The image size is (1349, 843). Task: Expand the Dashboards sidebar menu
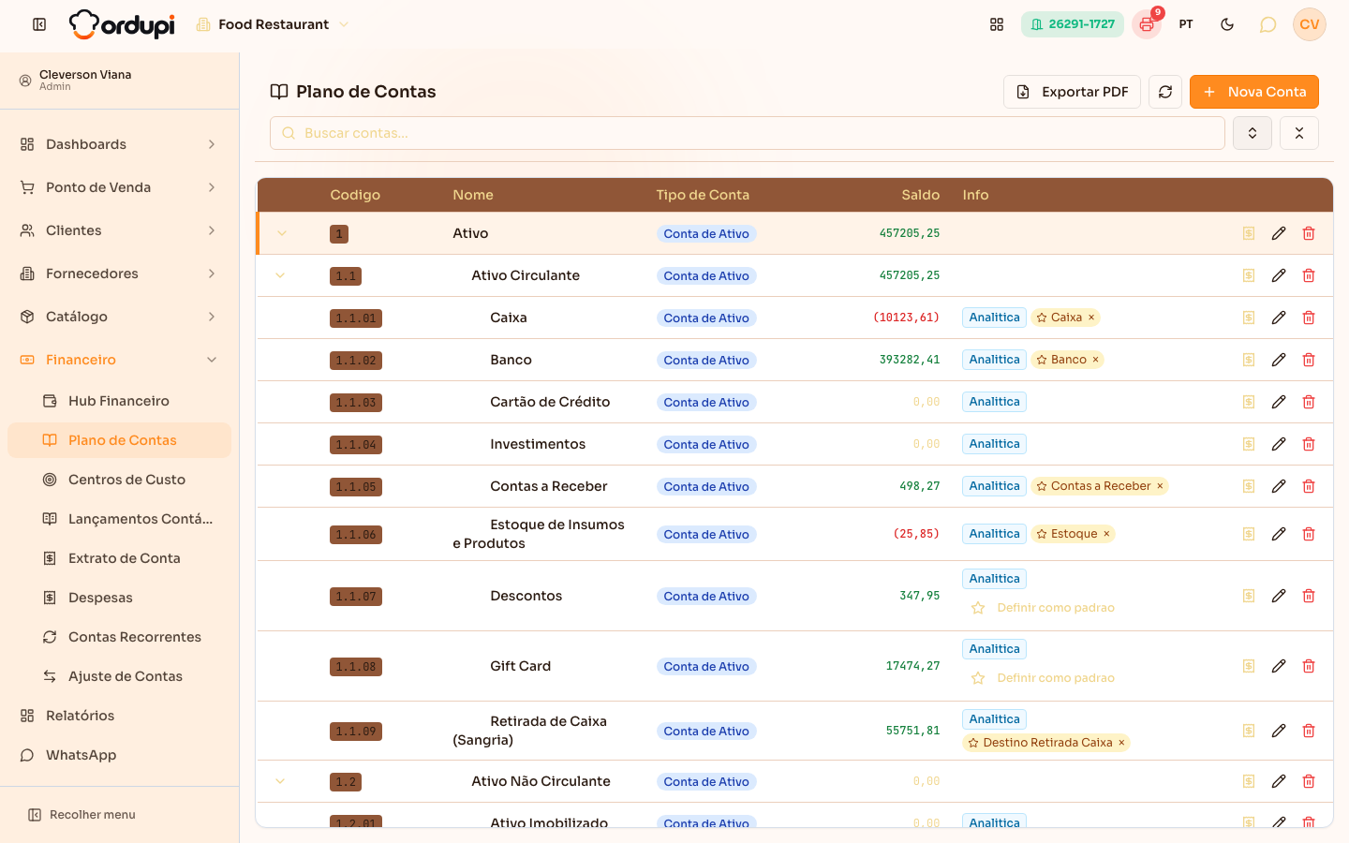(x=119, y=144)
